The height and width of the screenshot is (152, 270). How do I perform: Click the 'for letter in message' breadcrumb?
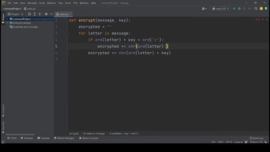tap(94, 133)
